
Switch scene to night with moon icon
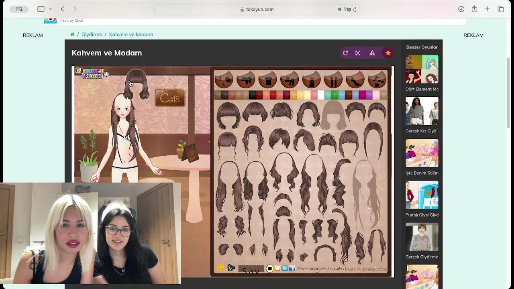click(x=231, y=268)
